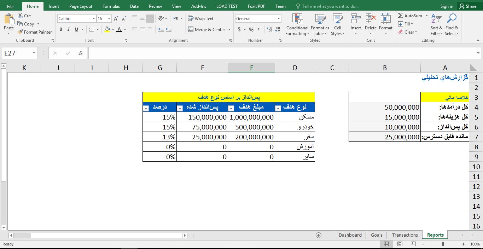Click the AutoSum sigma icon
The height and width of the screenshot is (249, 483).
coord(401,16)
